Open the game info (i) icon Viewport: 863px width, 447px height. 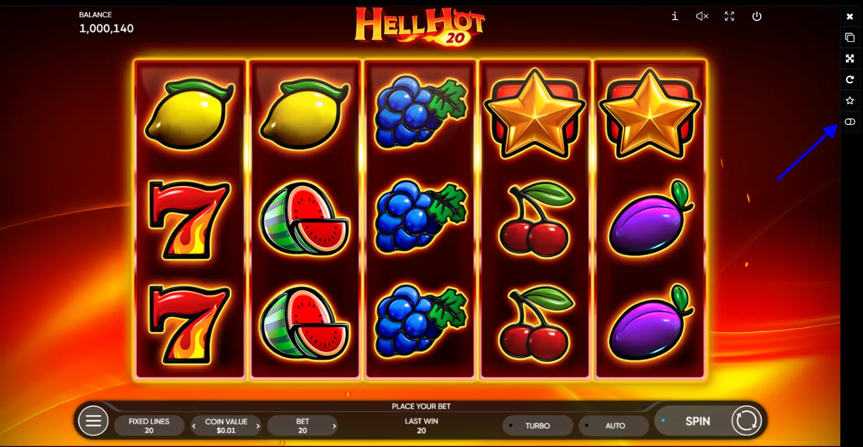pyautogui.click(x=675, y=17)
